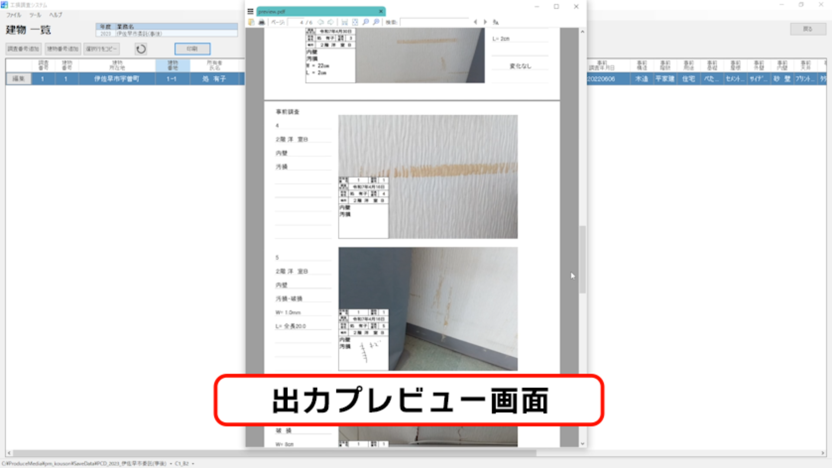The image size is (832, 468).
Task: Click the 所有者氏名 column header
Action: coord(214,65)
